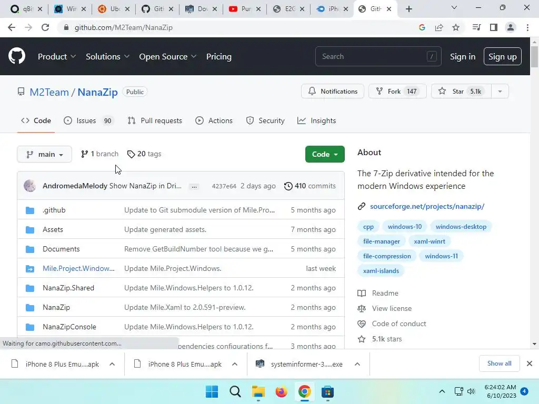539x404 pixels.
Task: View 410 commits
Action: tap(310, 186)
